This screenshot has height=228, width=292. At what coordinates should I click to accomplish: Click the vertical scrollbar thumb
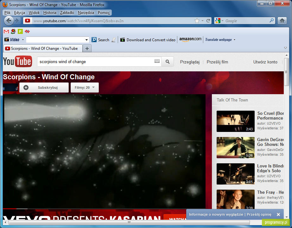point(286,72)
